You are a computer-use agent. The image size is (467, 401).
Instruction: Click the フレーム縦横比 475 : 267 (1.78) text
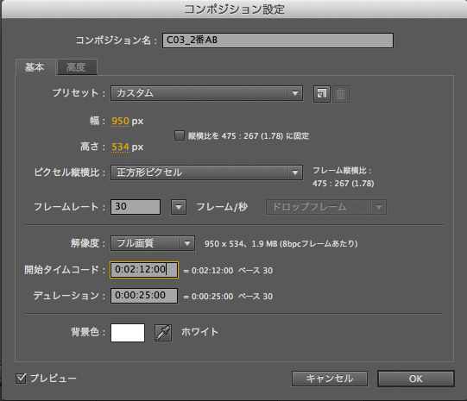coord(343,177)
